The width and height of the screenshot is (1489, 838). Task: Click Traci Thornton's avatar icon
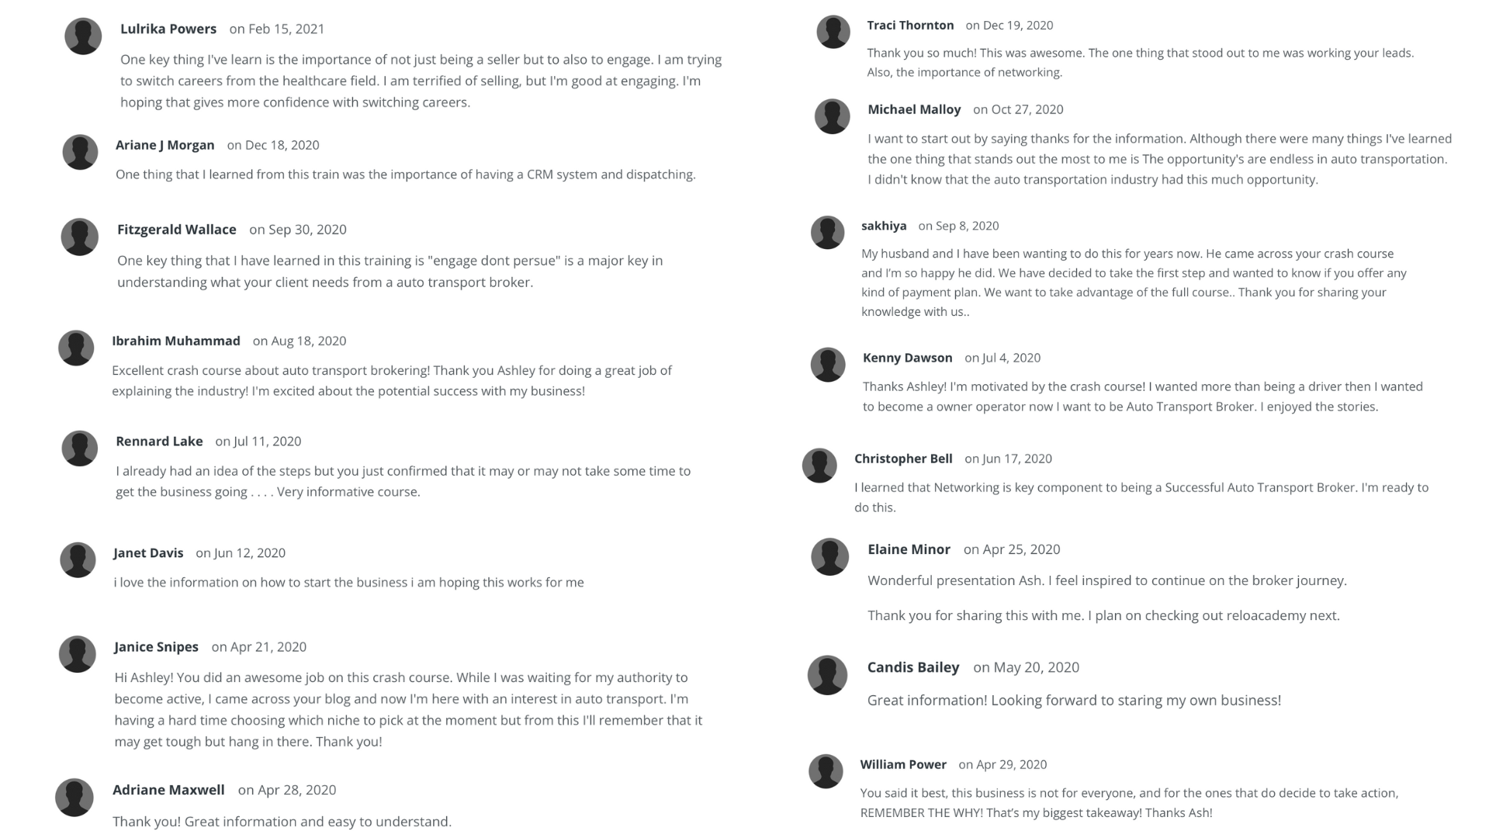click(x=833, y=32)
